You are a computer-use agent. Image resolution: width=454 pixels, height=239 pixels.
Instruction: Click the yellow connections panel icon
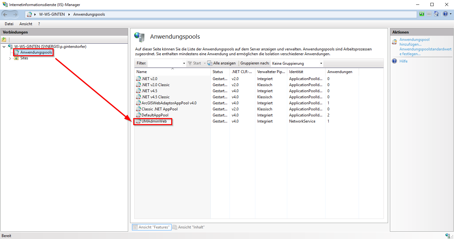(4, 39)
